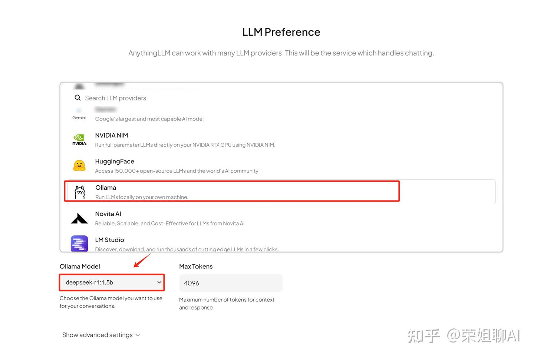Click the chevron beside Show advanced settings
Screen dimensions: 534x357
coord(138,335)
